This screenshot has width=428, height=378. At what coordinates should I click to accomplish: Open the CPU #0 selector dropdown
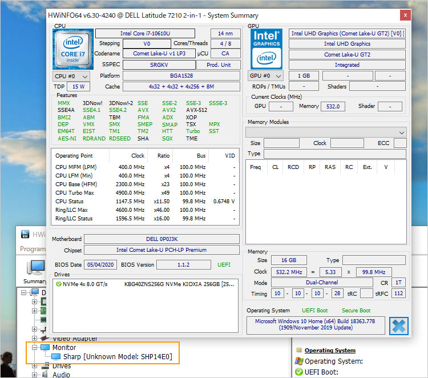tap(71, 76)
